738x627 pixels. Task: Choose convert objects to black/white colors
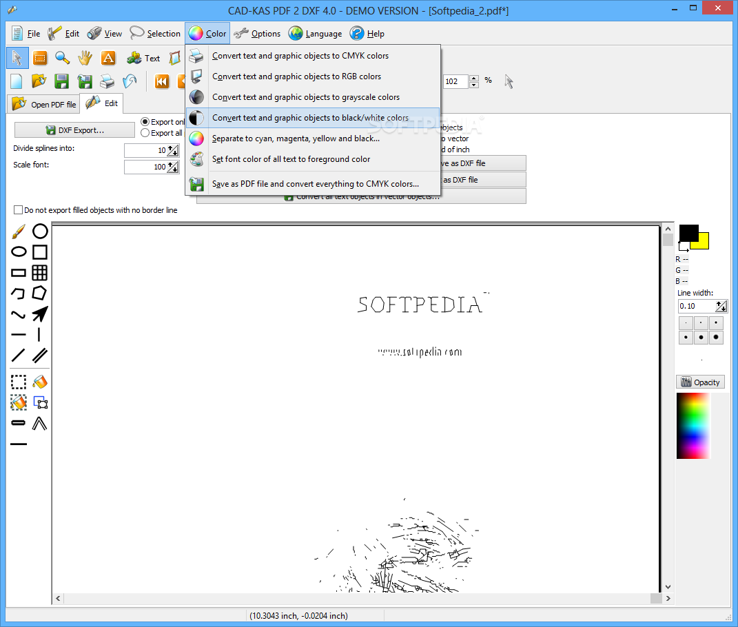pos(313,118)
